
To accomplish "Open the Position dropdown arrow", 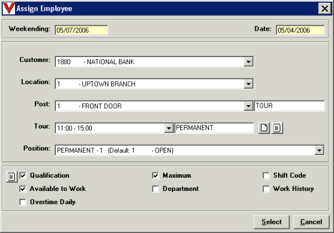I will coord(319,150).
